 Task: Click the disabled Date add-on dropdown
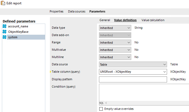(115, 35)
